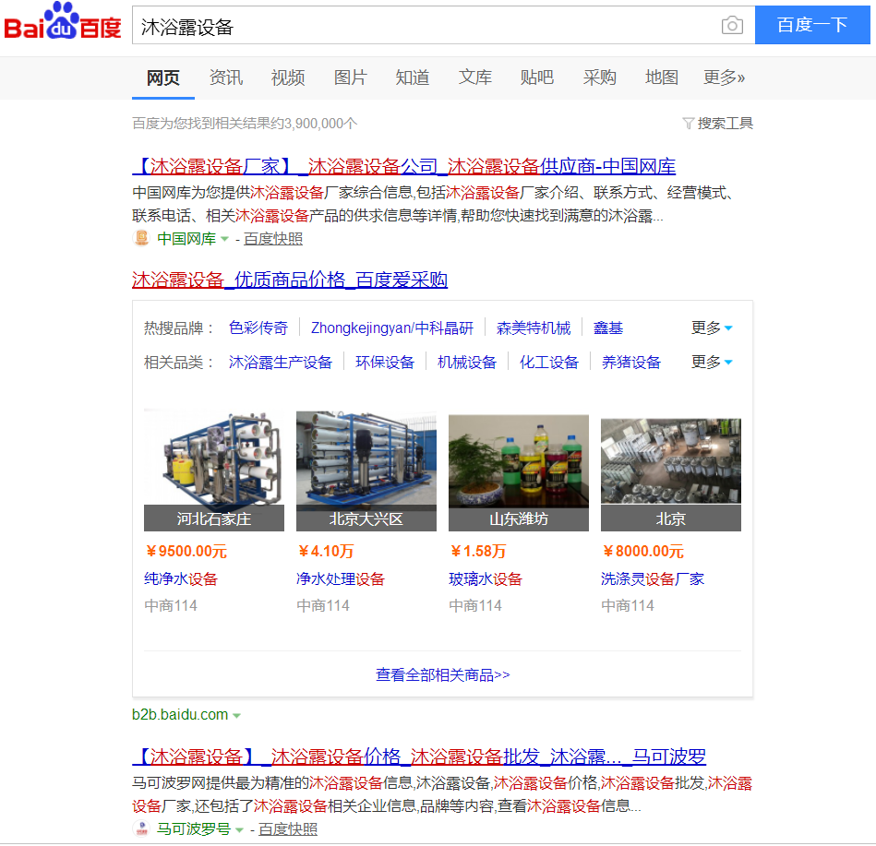This screenshot has width=876, height=846.
Task: Open the 山东潍坊 product thumbnail
Action: click(519, 472)
